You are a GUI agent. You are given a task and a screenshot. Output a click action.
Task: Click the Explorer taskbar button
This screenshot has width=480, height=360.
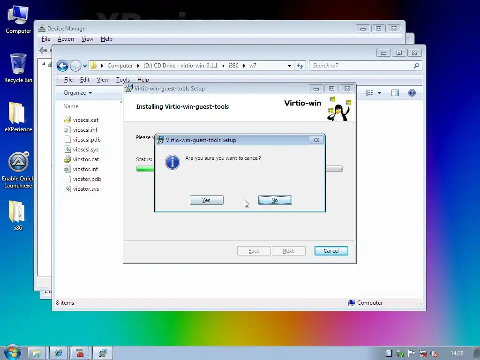[x=37, y=353]
